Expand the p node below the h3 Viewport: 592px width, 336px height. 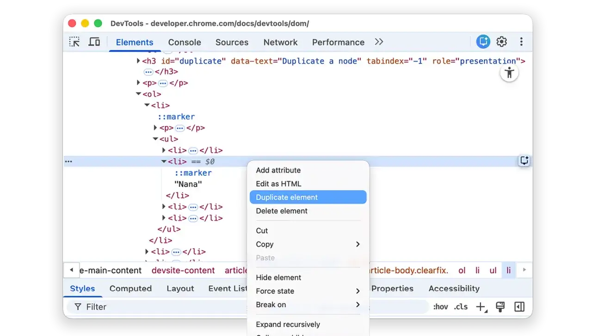point(138,83)
